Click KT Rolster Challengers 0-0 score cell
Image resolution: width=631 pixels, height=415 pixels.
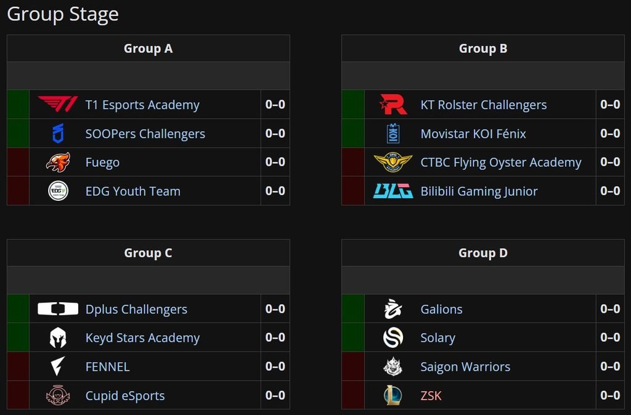point(610,104)
